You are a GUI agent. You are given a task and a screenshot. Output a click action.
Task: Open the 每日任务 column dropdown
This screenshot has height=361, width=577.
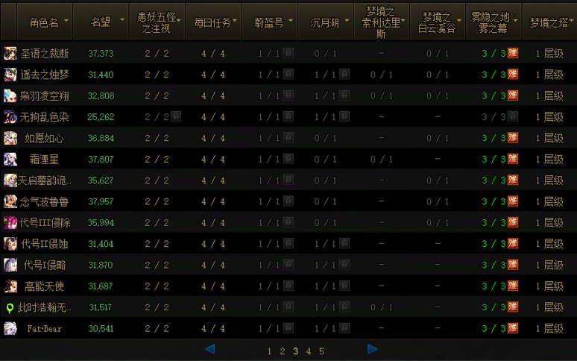235,20
